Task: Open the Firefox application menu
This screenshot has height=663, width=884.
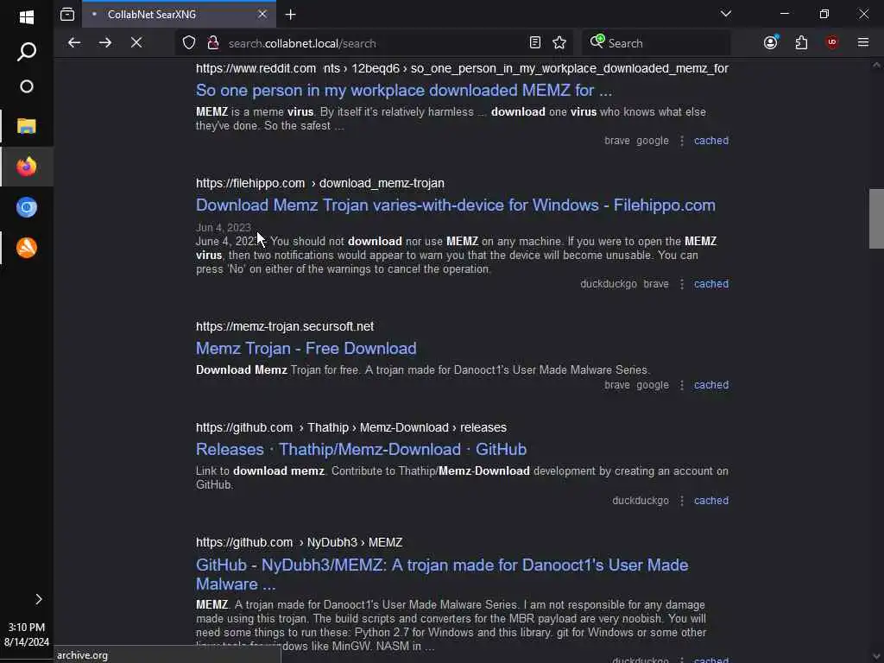Action: tap(862, 43)
